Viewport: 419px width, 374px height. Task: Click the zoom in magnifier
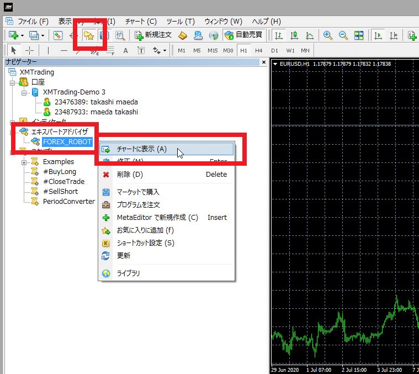click(327, 35)
